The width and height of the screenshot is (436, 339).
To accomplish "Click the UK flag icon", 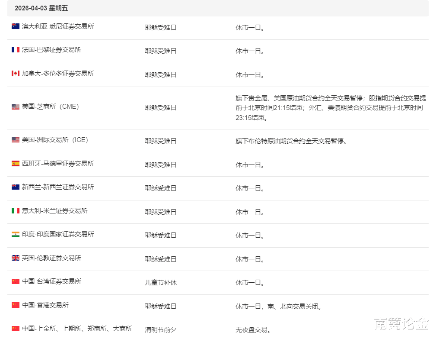I will [15, 258].
